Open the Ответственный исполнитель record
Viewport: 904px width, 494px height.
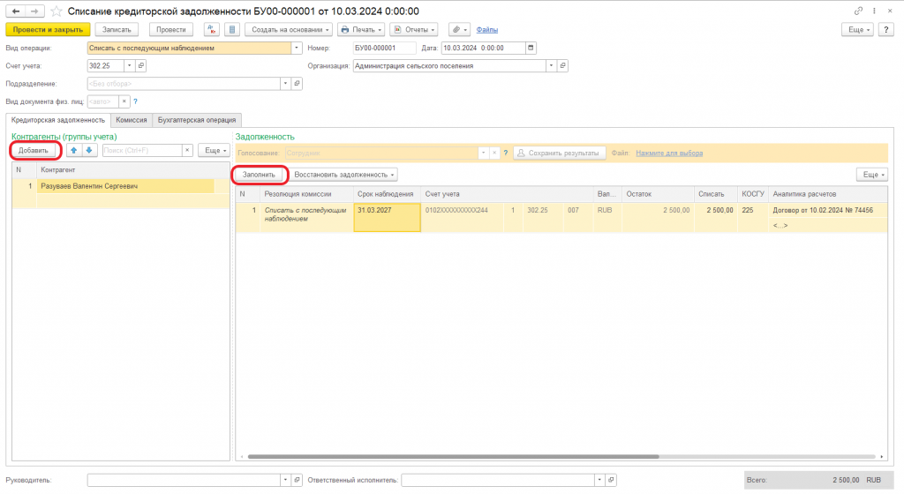coord(611,480)
